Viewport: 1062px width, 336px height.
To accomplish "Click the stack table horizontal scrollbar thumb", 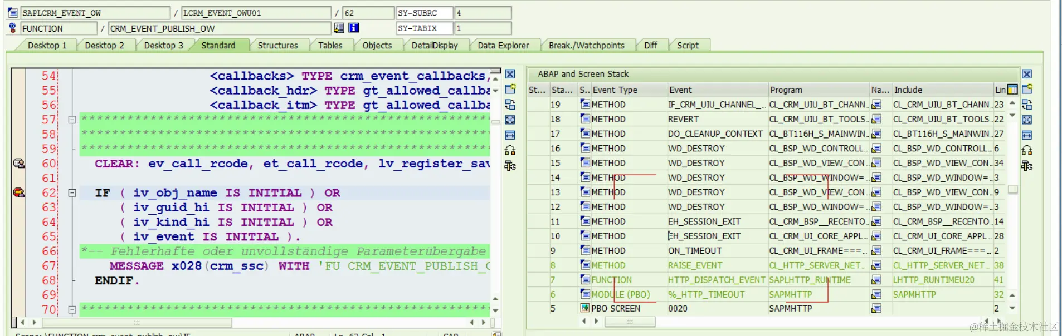I will pyautogui.click(x=630, y=322).
